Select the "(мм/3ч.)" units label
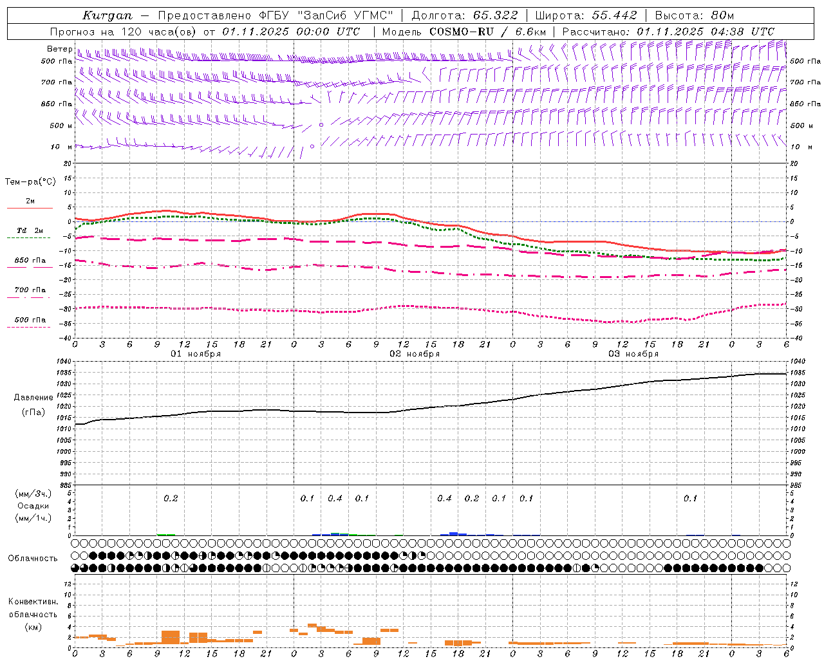Viewport: 824px width, 659px height. point(33,494)
